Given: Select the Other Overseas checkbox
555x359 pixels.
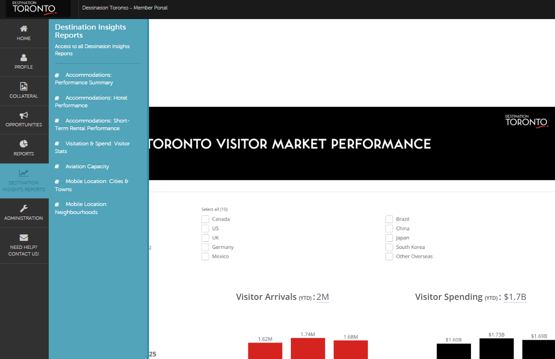Looking at the screenshot, I should (389, 256).
